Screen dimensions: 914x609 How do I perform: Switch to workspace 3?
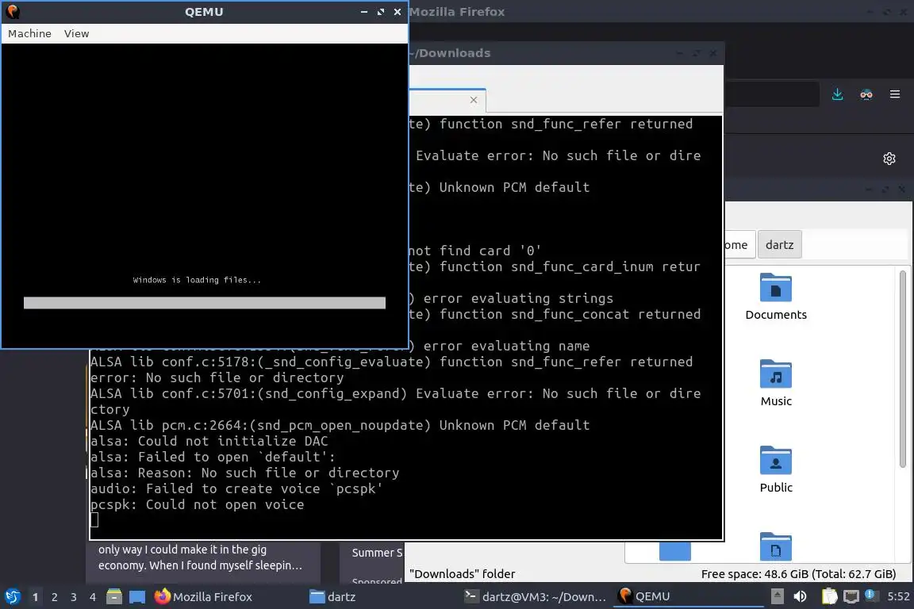(74, 597)
